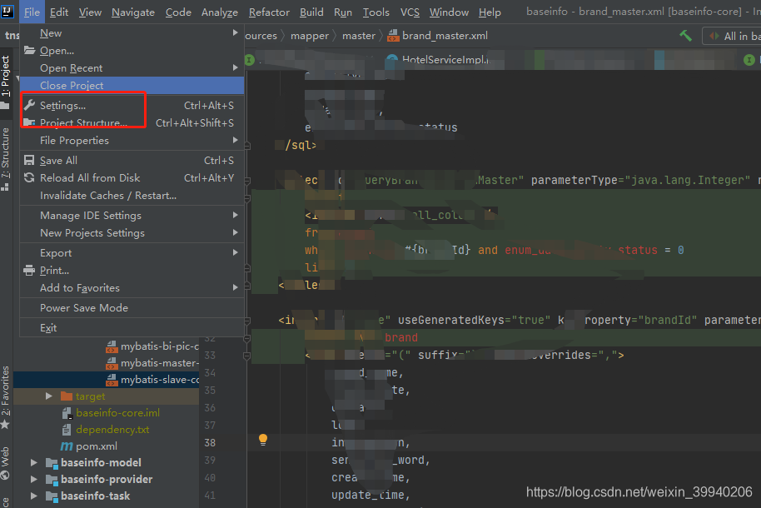
Task: Expand Add to Favorites submenu
Action: pyautogui.click(x=132, y=287)
